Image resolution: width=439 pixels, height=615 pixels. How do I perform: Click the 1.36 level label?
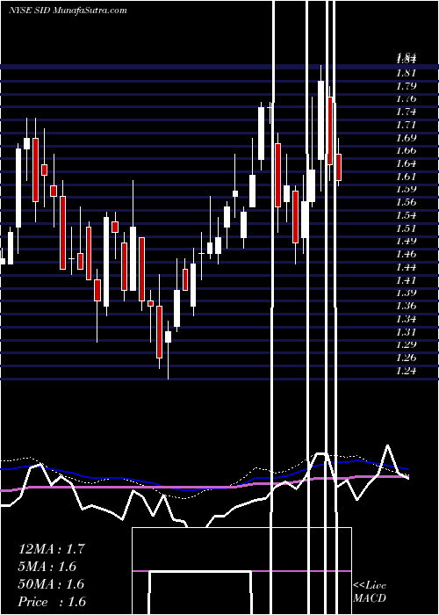pyautogui.click(x=406, y=306)
